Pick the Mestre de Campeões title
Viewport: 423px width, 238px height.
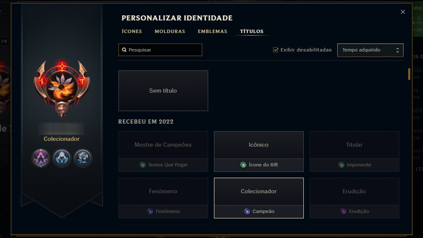click(x=163, y=145)
